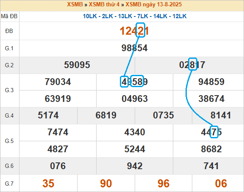The height and width of the screenshot is (192, 244).
Task: Select the G.3 row label
Action: [x=9, y=90]
